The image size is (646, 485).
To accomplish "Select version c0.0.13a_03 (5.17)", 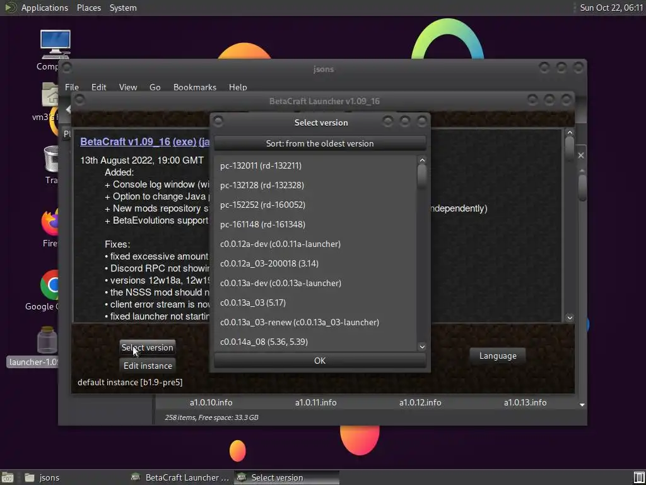I will tap(315, 302).
